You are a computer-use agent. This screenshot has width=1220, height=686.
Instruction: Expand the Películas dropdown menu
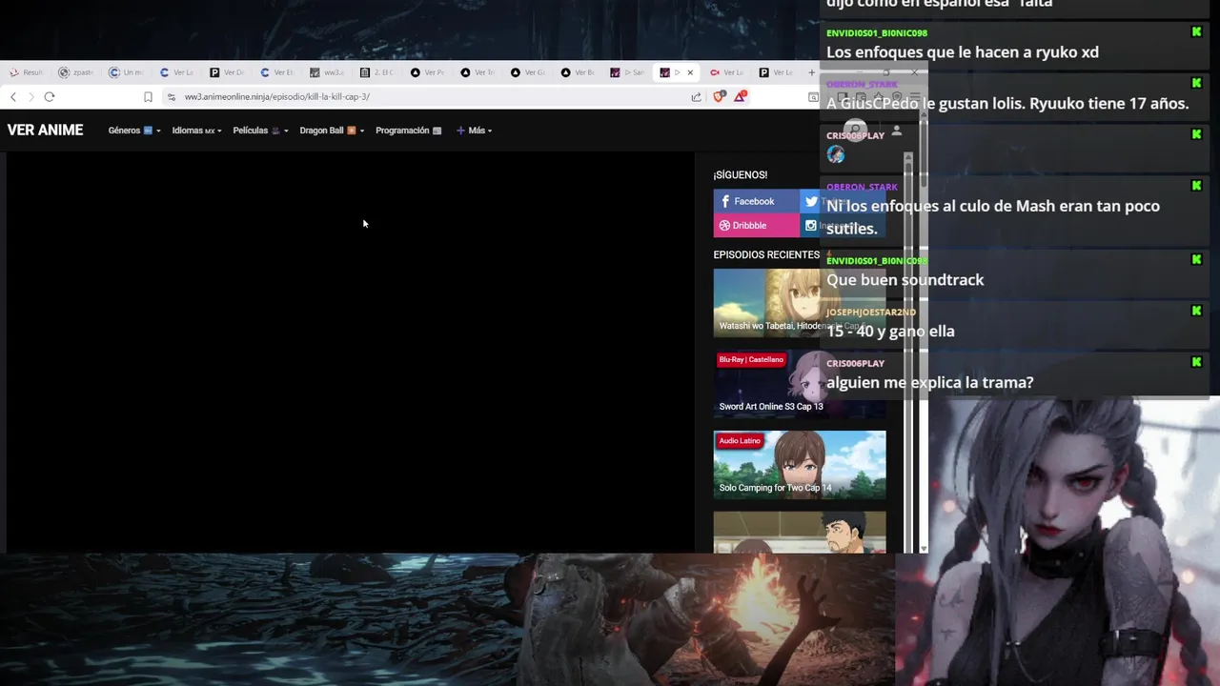pyautogui.click(x=260, y=131)
